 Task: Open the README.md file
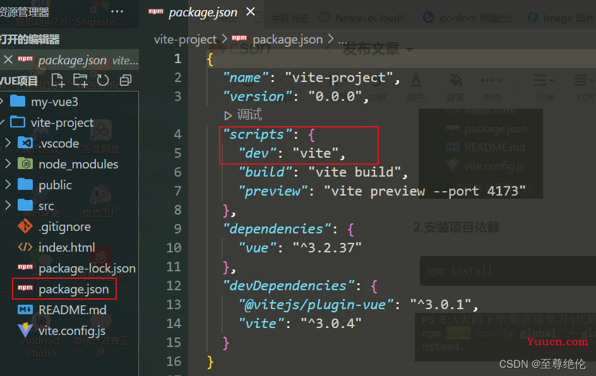pyautogui.click(x=72, y=310)
